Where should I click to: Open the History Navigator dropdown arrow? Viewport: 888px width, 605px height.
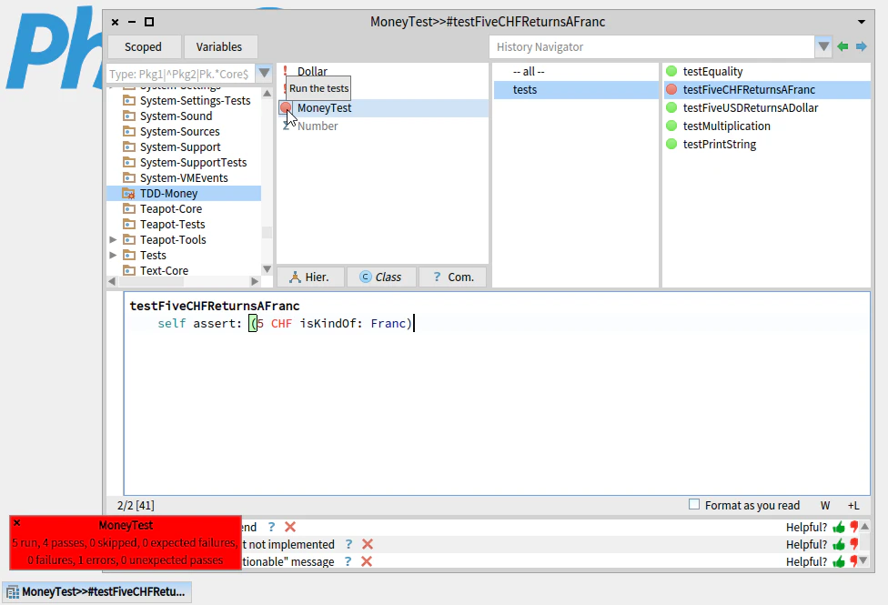click(x=823, y=46)
